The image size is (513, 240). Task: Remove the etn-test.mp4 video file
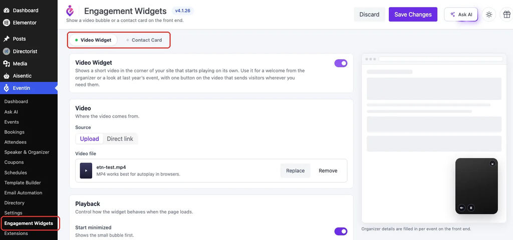coord(328,171)
